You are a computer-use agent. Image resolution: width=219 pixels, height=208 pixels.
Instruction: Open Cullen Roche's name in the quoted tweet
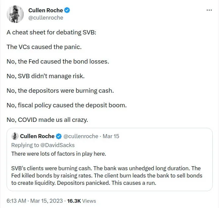pos(37,136)
